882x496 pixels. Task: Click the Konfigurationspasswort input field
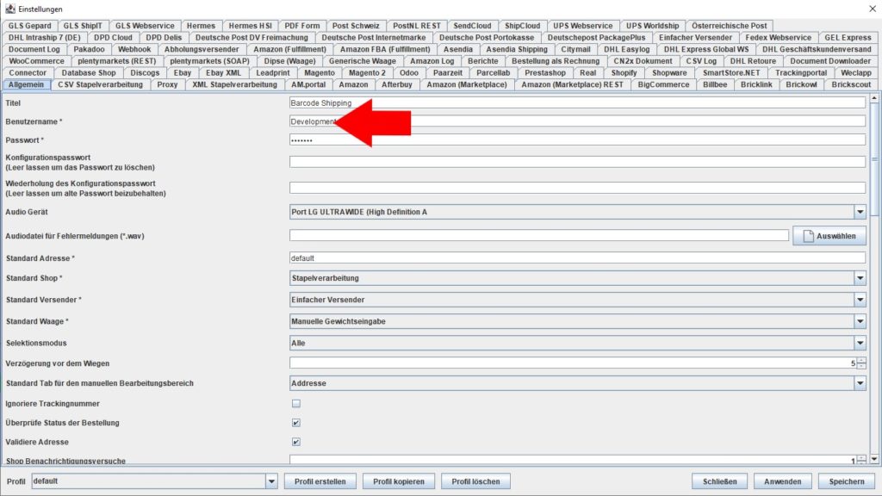pyautogui.click(x=577, y=162)
